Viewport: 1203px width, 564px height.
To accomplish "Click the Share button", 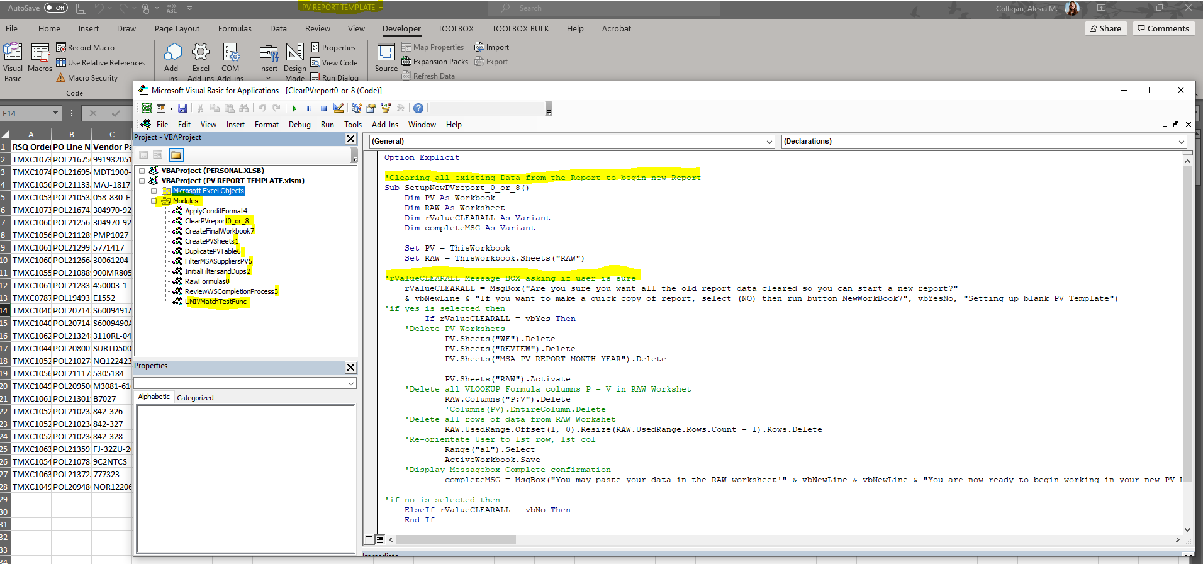I will [x=1104, y=28].
